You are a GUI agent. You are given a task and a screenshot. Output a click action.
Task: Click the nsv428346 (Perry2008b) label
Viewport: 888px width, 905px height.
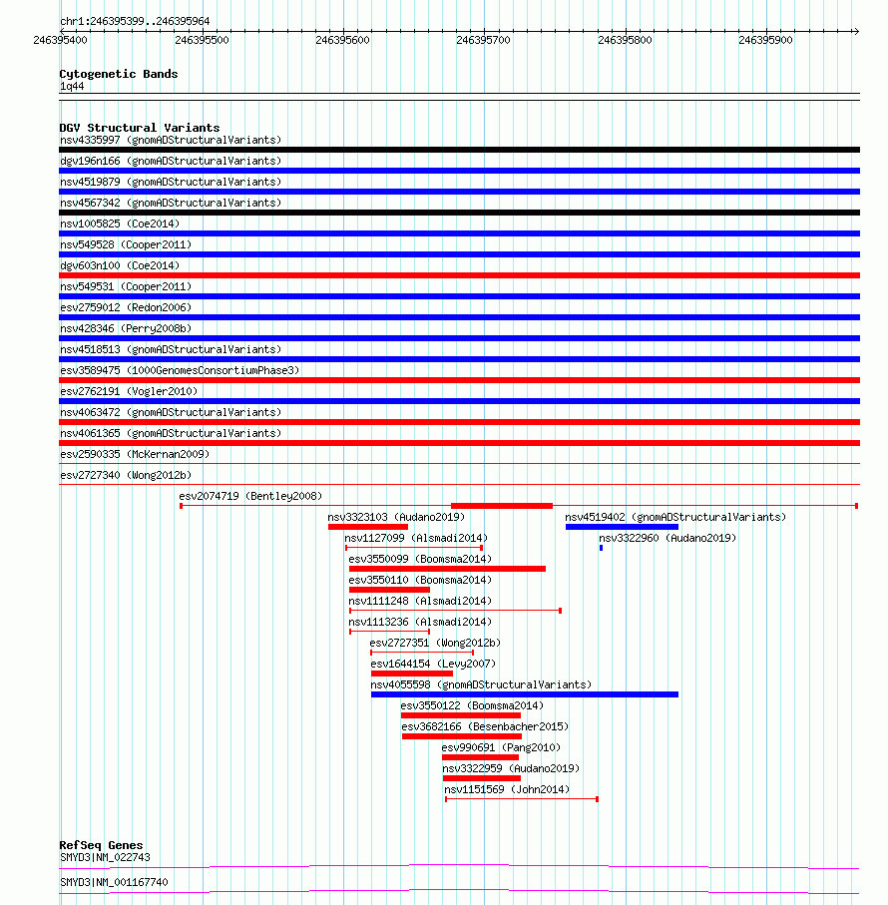point(126,328)
